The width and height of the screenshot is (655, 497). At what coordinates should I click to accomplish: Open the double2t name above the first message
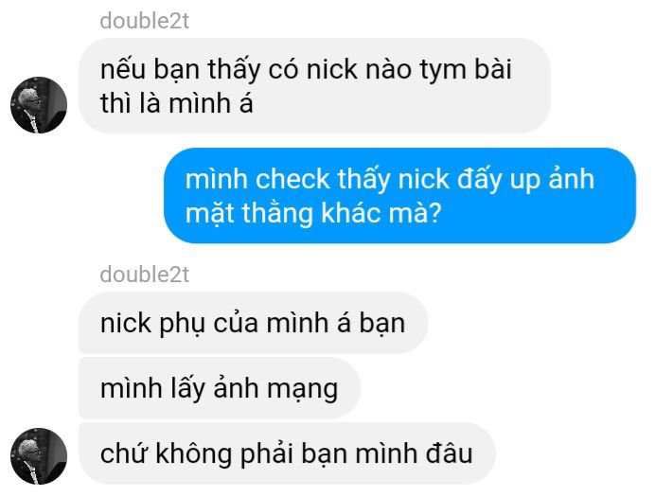coord(145,21)
